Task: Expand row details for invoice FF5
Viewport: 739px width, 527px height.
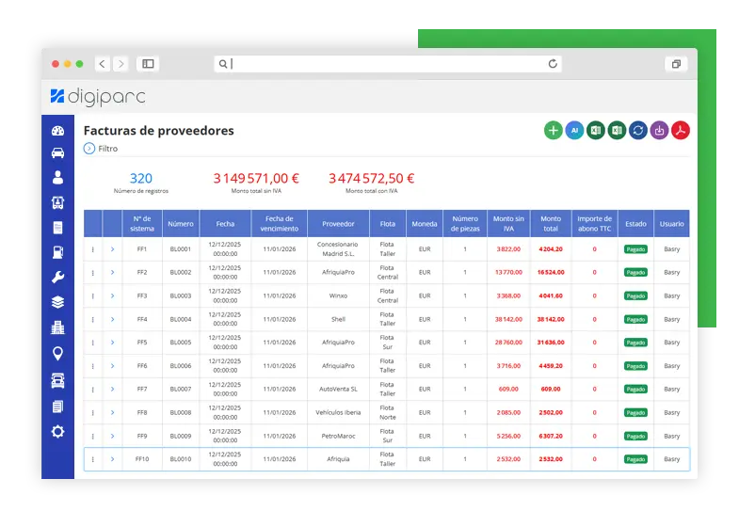Action: click(x=112, y=343)
